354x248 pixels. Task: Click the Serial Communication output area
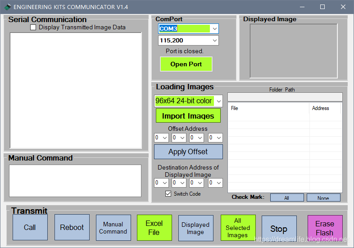pos(76,91)
